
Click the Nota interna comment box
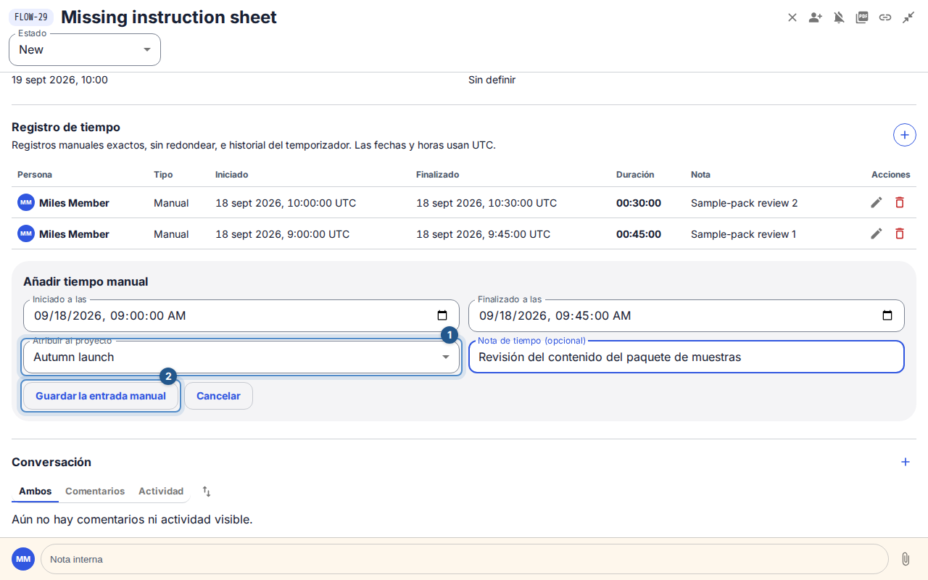465,559
